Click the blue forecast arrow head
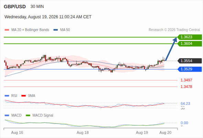This screenshot has width=203, height=138. [x=175, y=39]
